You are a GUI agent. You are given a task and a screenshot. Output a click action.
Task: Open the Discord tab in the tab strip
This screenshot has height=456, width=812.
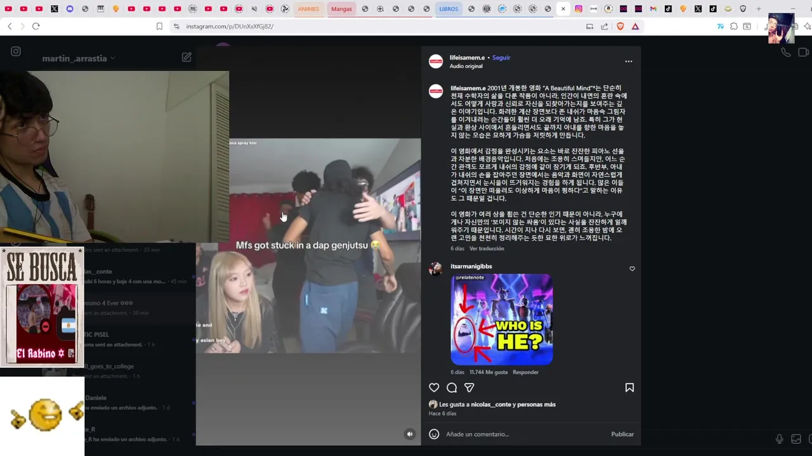point(70,9)
